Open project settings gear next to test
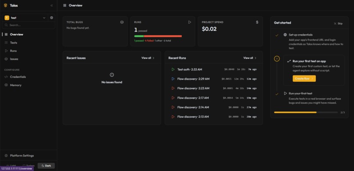Image resolution: width=354 pixels, height=171 pixels. (51, 18)
